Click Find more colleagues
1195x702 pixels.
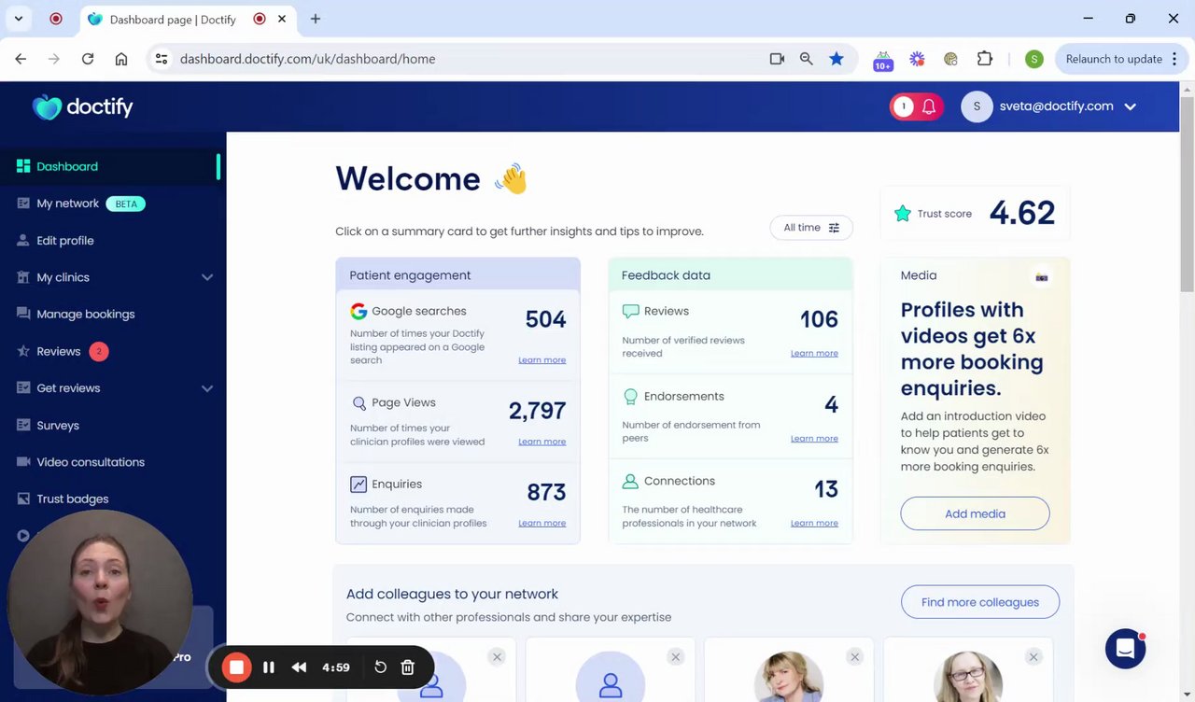pos(980,602)
